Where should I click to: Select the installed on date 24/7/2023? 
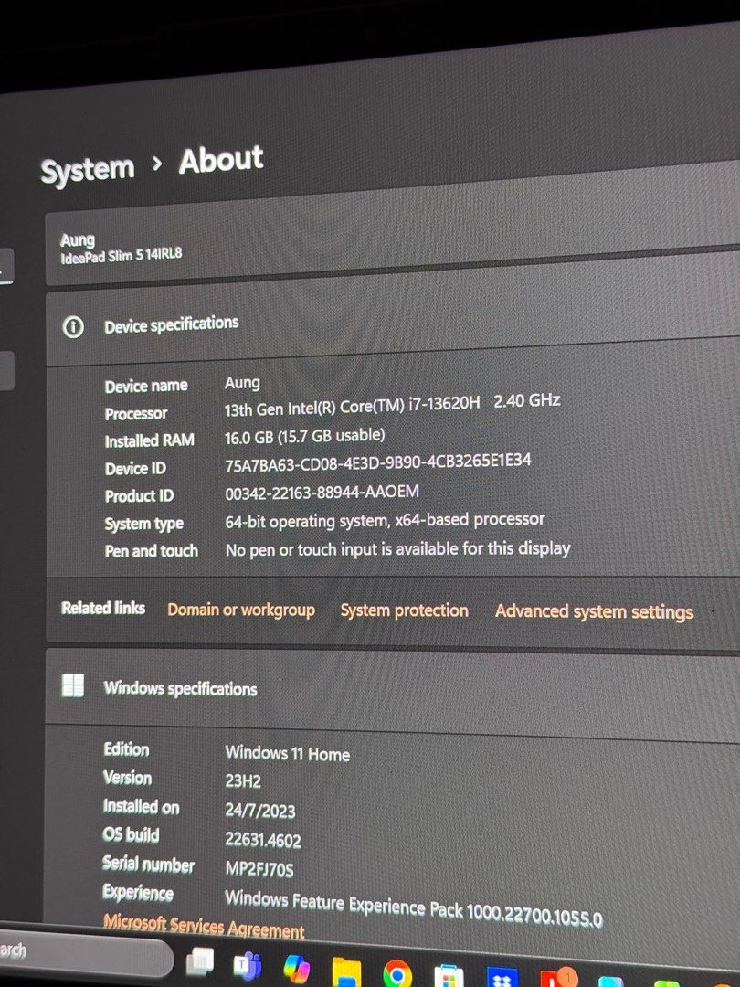click(x=259, y=811)
